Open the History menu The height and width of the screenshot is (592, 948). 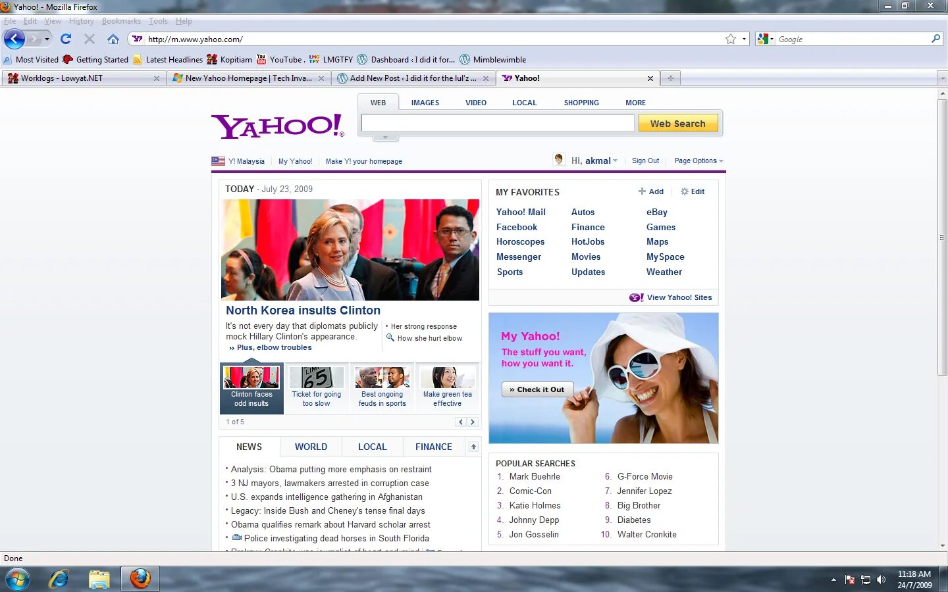pyautogui.click(x=81, y=21)
